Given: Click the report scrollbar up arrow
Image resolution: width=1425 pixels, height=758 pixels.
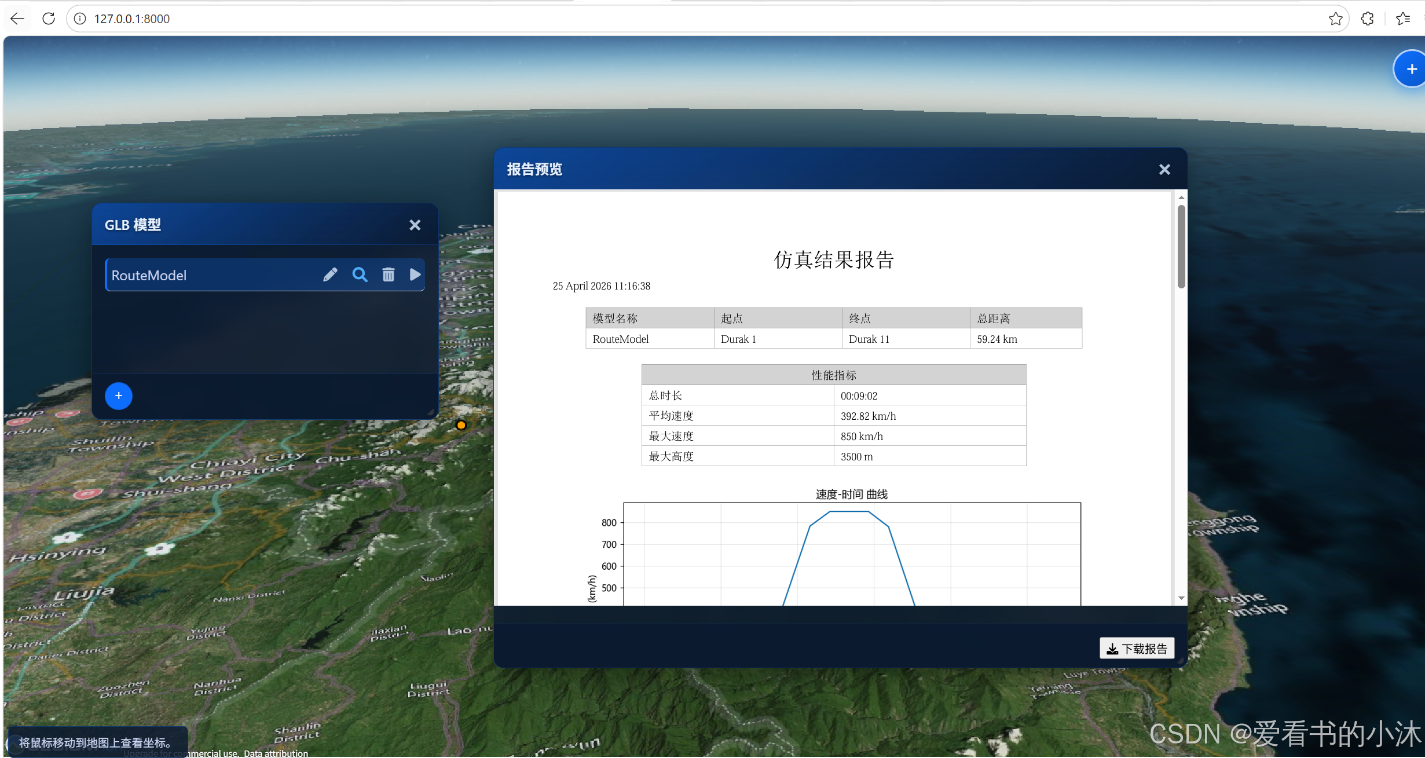Looking at the screenshot, I should 1181,197.
